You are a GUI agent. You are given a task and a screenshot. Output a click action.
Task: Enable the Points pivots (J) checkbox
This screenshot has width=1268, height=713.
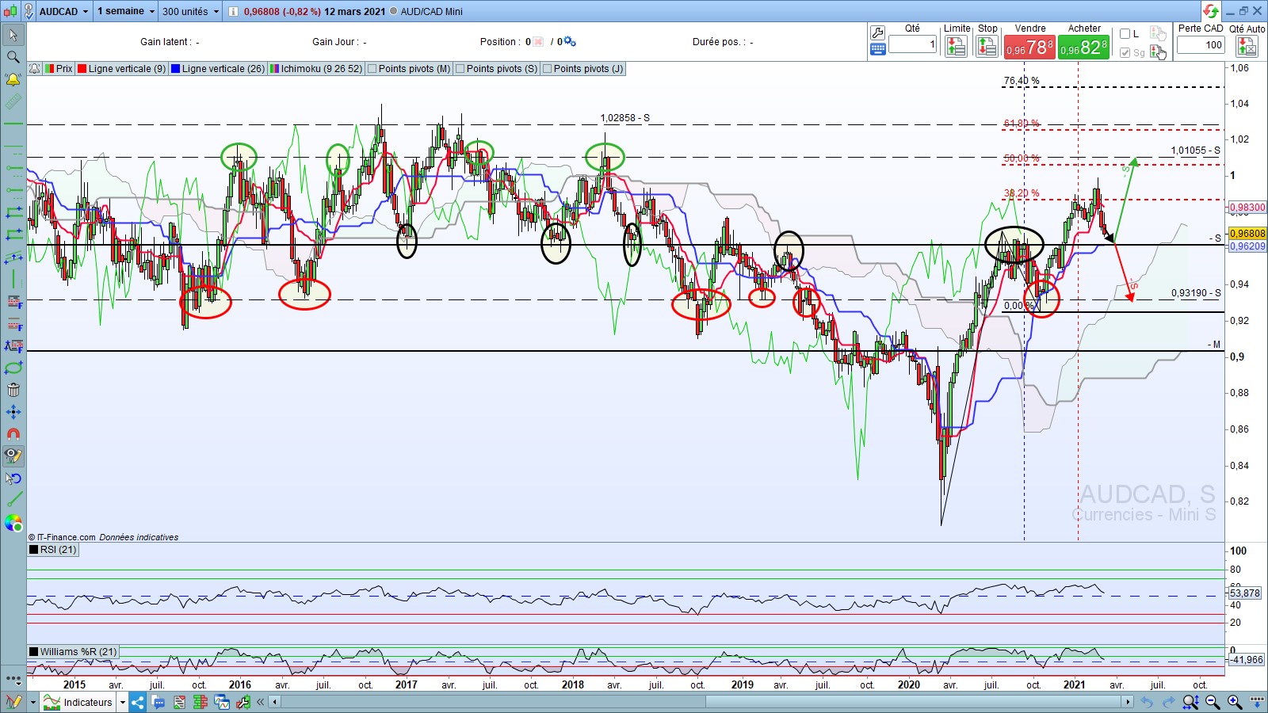click(548, 69)
